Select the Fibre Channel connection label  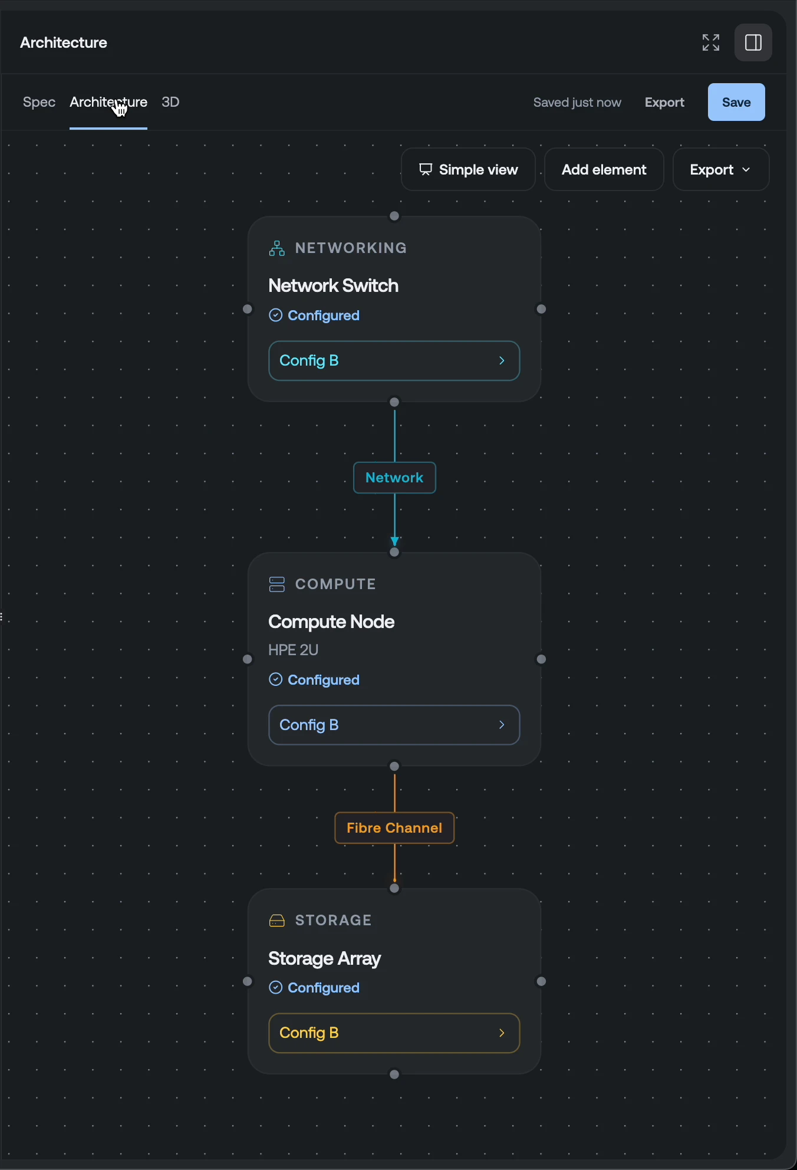coord(394,828)
